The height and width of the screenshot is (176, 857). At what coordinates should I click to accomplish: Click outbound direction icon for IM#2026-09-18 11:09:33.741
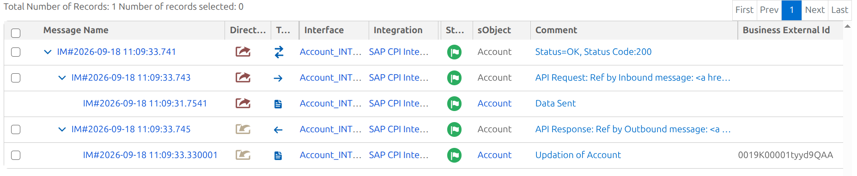point(243,52)
